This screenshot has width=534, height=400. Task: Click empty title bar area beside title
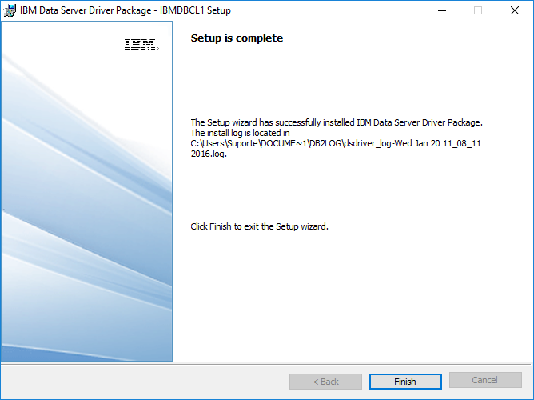(x=320, y=11)
